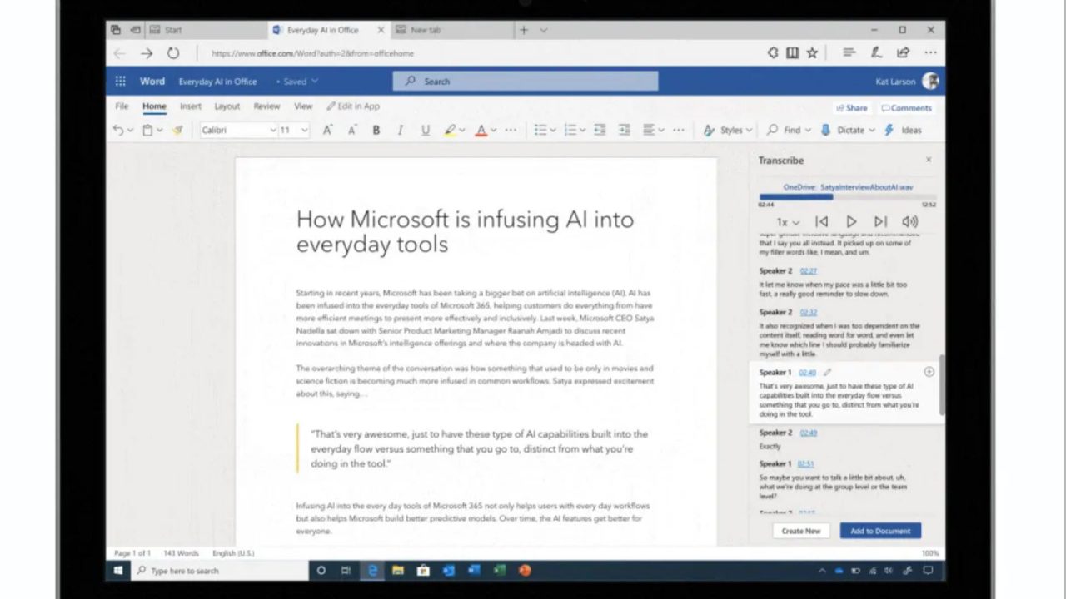
Task: Open the Ideas pane
Action: tap(904, 131)
